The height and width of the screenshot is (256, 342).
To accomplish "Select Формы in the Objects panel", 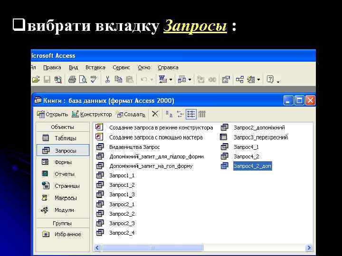I will 63,162.
